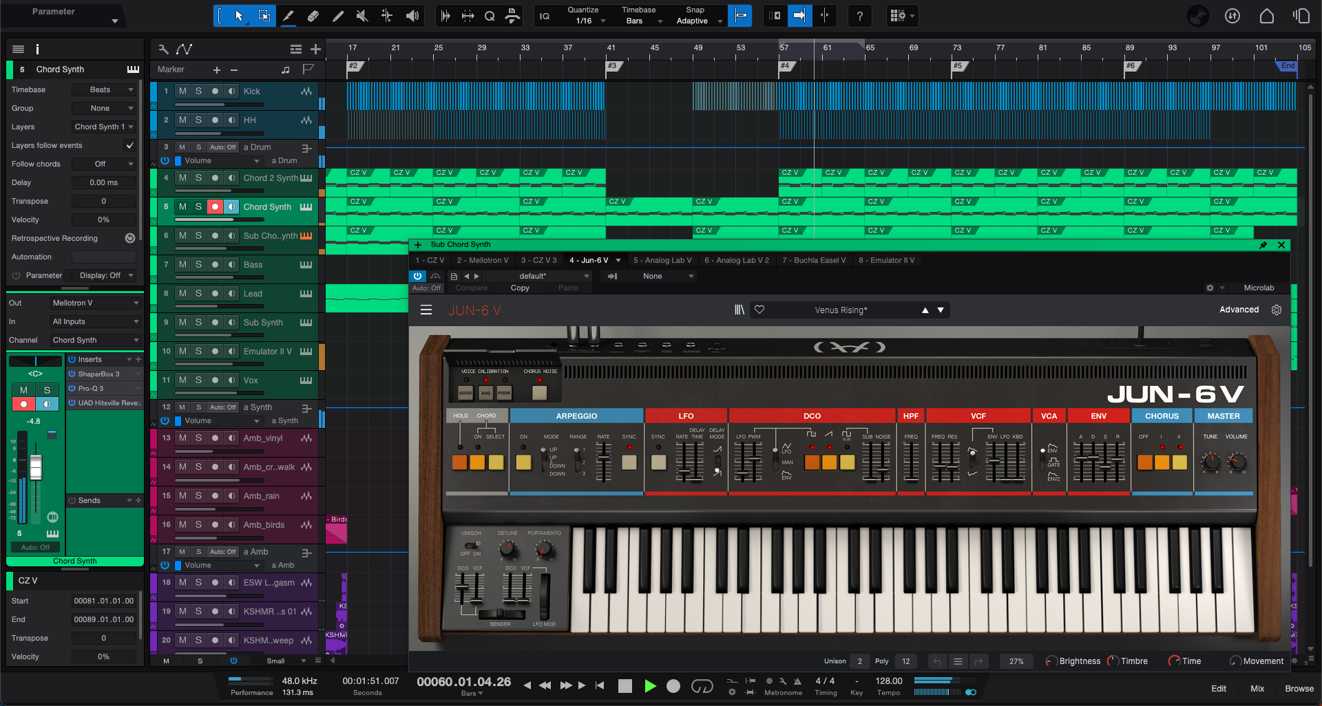Switch to the 2 - Mellotron V tab
Image resolution: width=1322 pixels, height=706 pixels.
coord(483,260)
